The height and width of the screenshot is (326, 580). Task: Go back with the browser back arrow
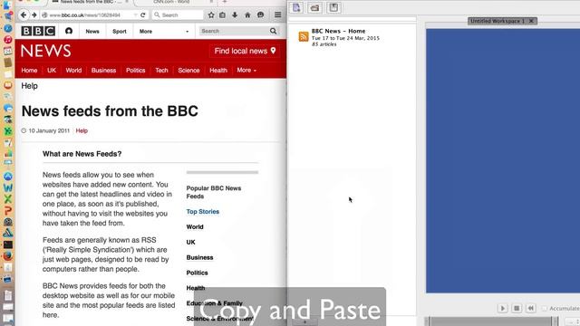pyautogui.click(x=24, y=14)
